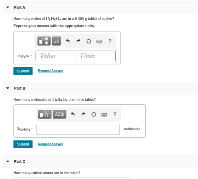Reset the Part A answer field

click(89, 41)
